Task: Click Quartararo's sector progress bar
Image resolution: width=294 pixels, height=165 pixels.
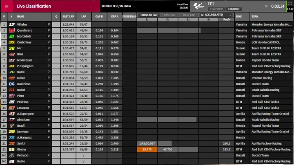Action: coord(169,30)
